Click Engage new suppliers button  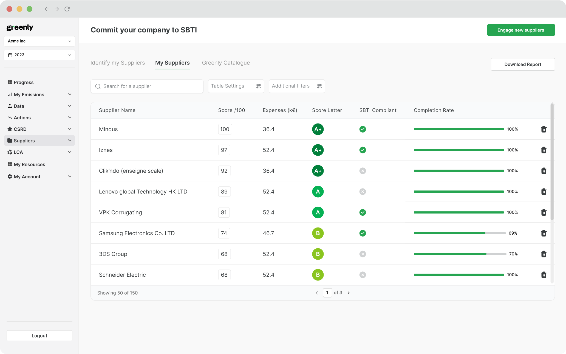coord(521,30)
